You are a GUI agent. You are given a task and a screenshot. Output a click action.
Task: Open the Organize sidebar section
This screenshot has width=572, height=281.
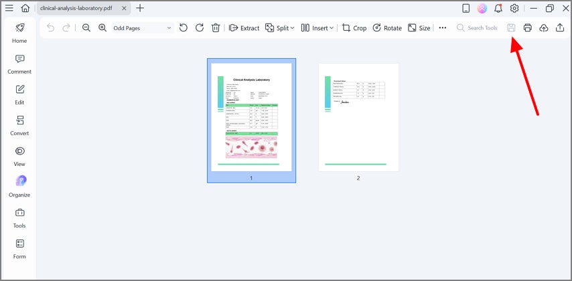click(19, 187)
